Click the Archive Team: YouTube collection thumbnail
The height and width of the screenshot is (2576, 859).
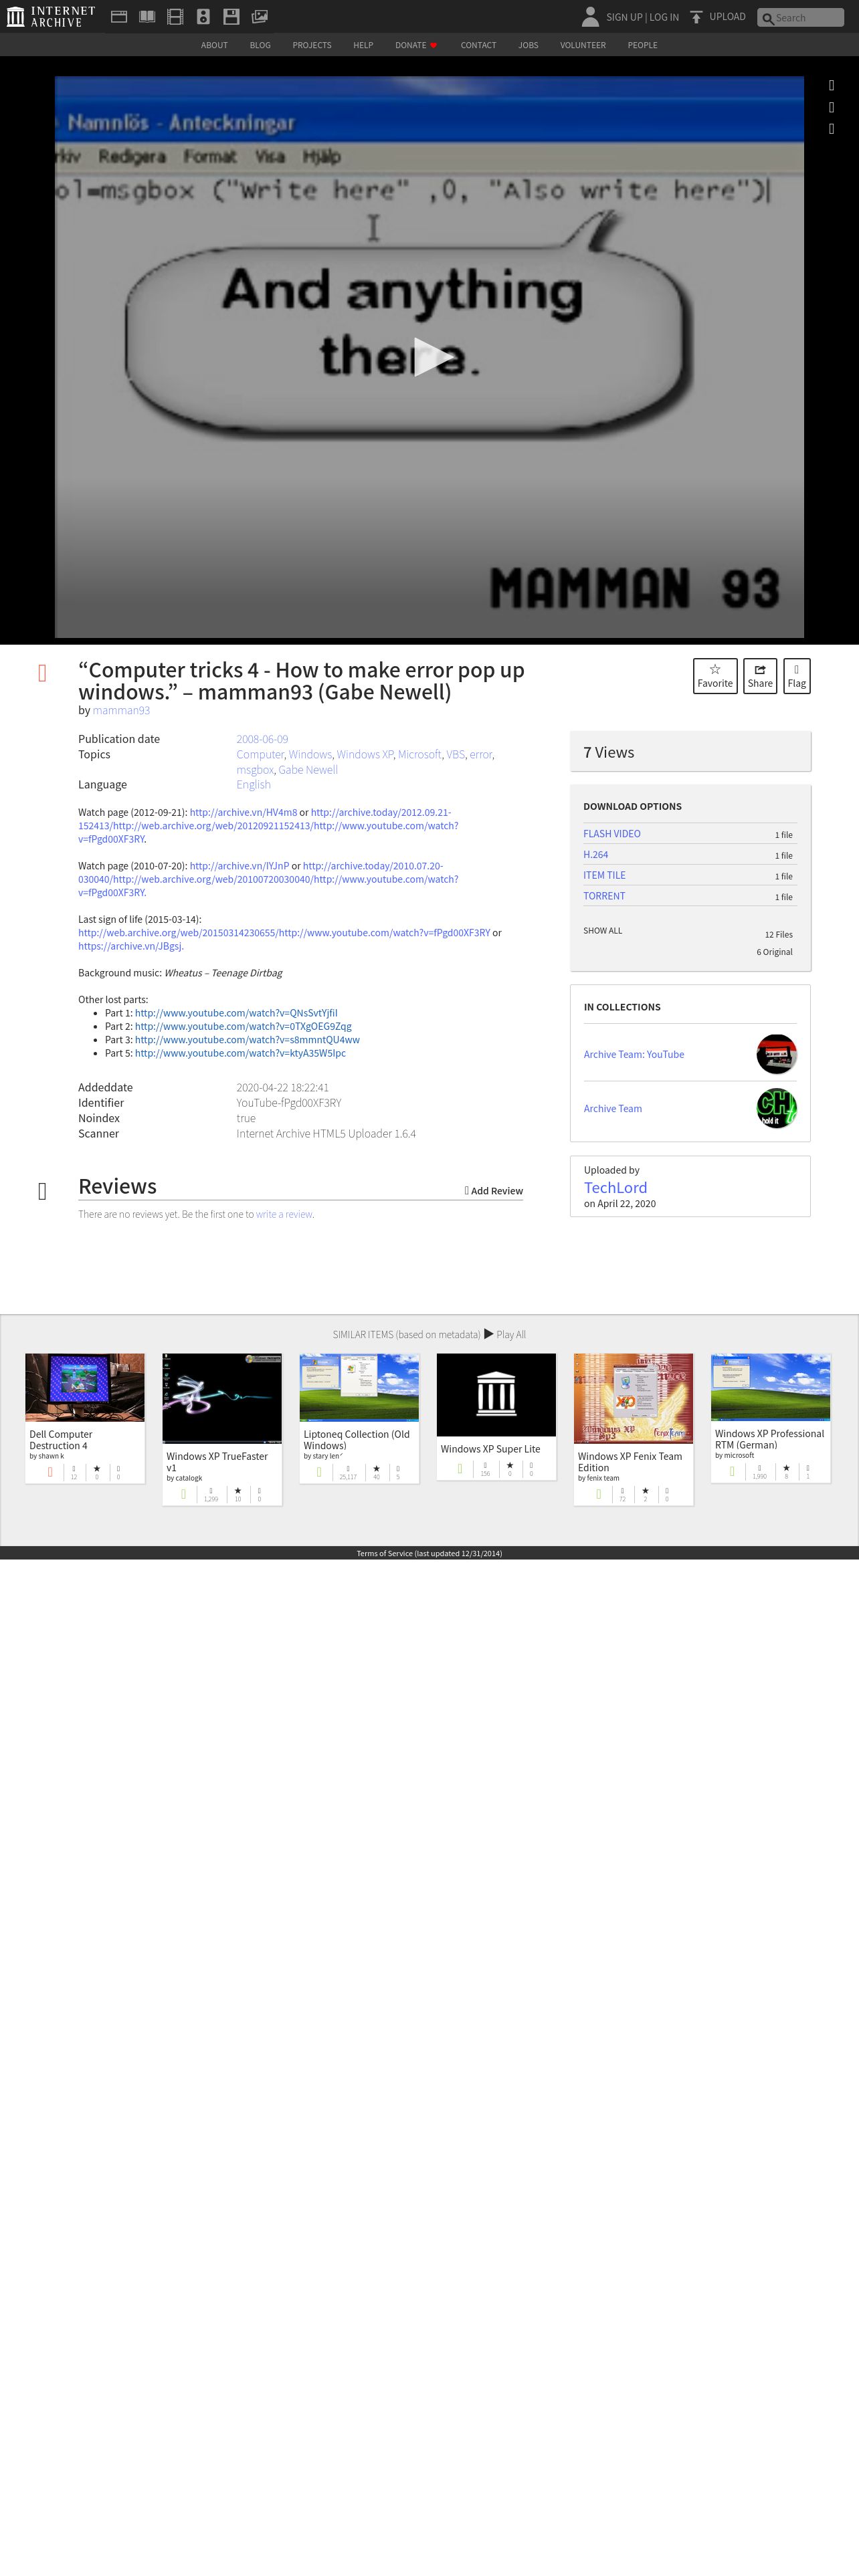776,1054
